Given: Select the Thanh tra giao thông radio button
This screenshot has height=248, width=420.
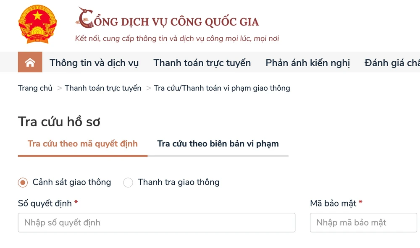Looking at the screenshot, I should tap(128, 182).
